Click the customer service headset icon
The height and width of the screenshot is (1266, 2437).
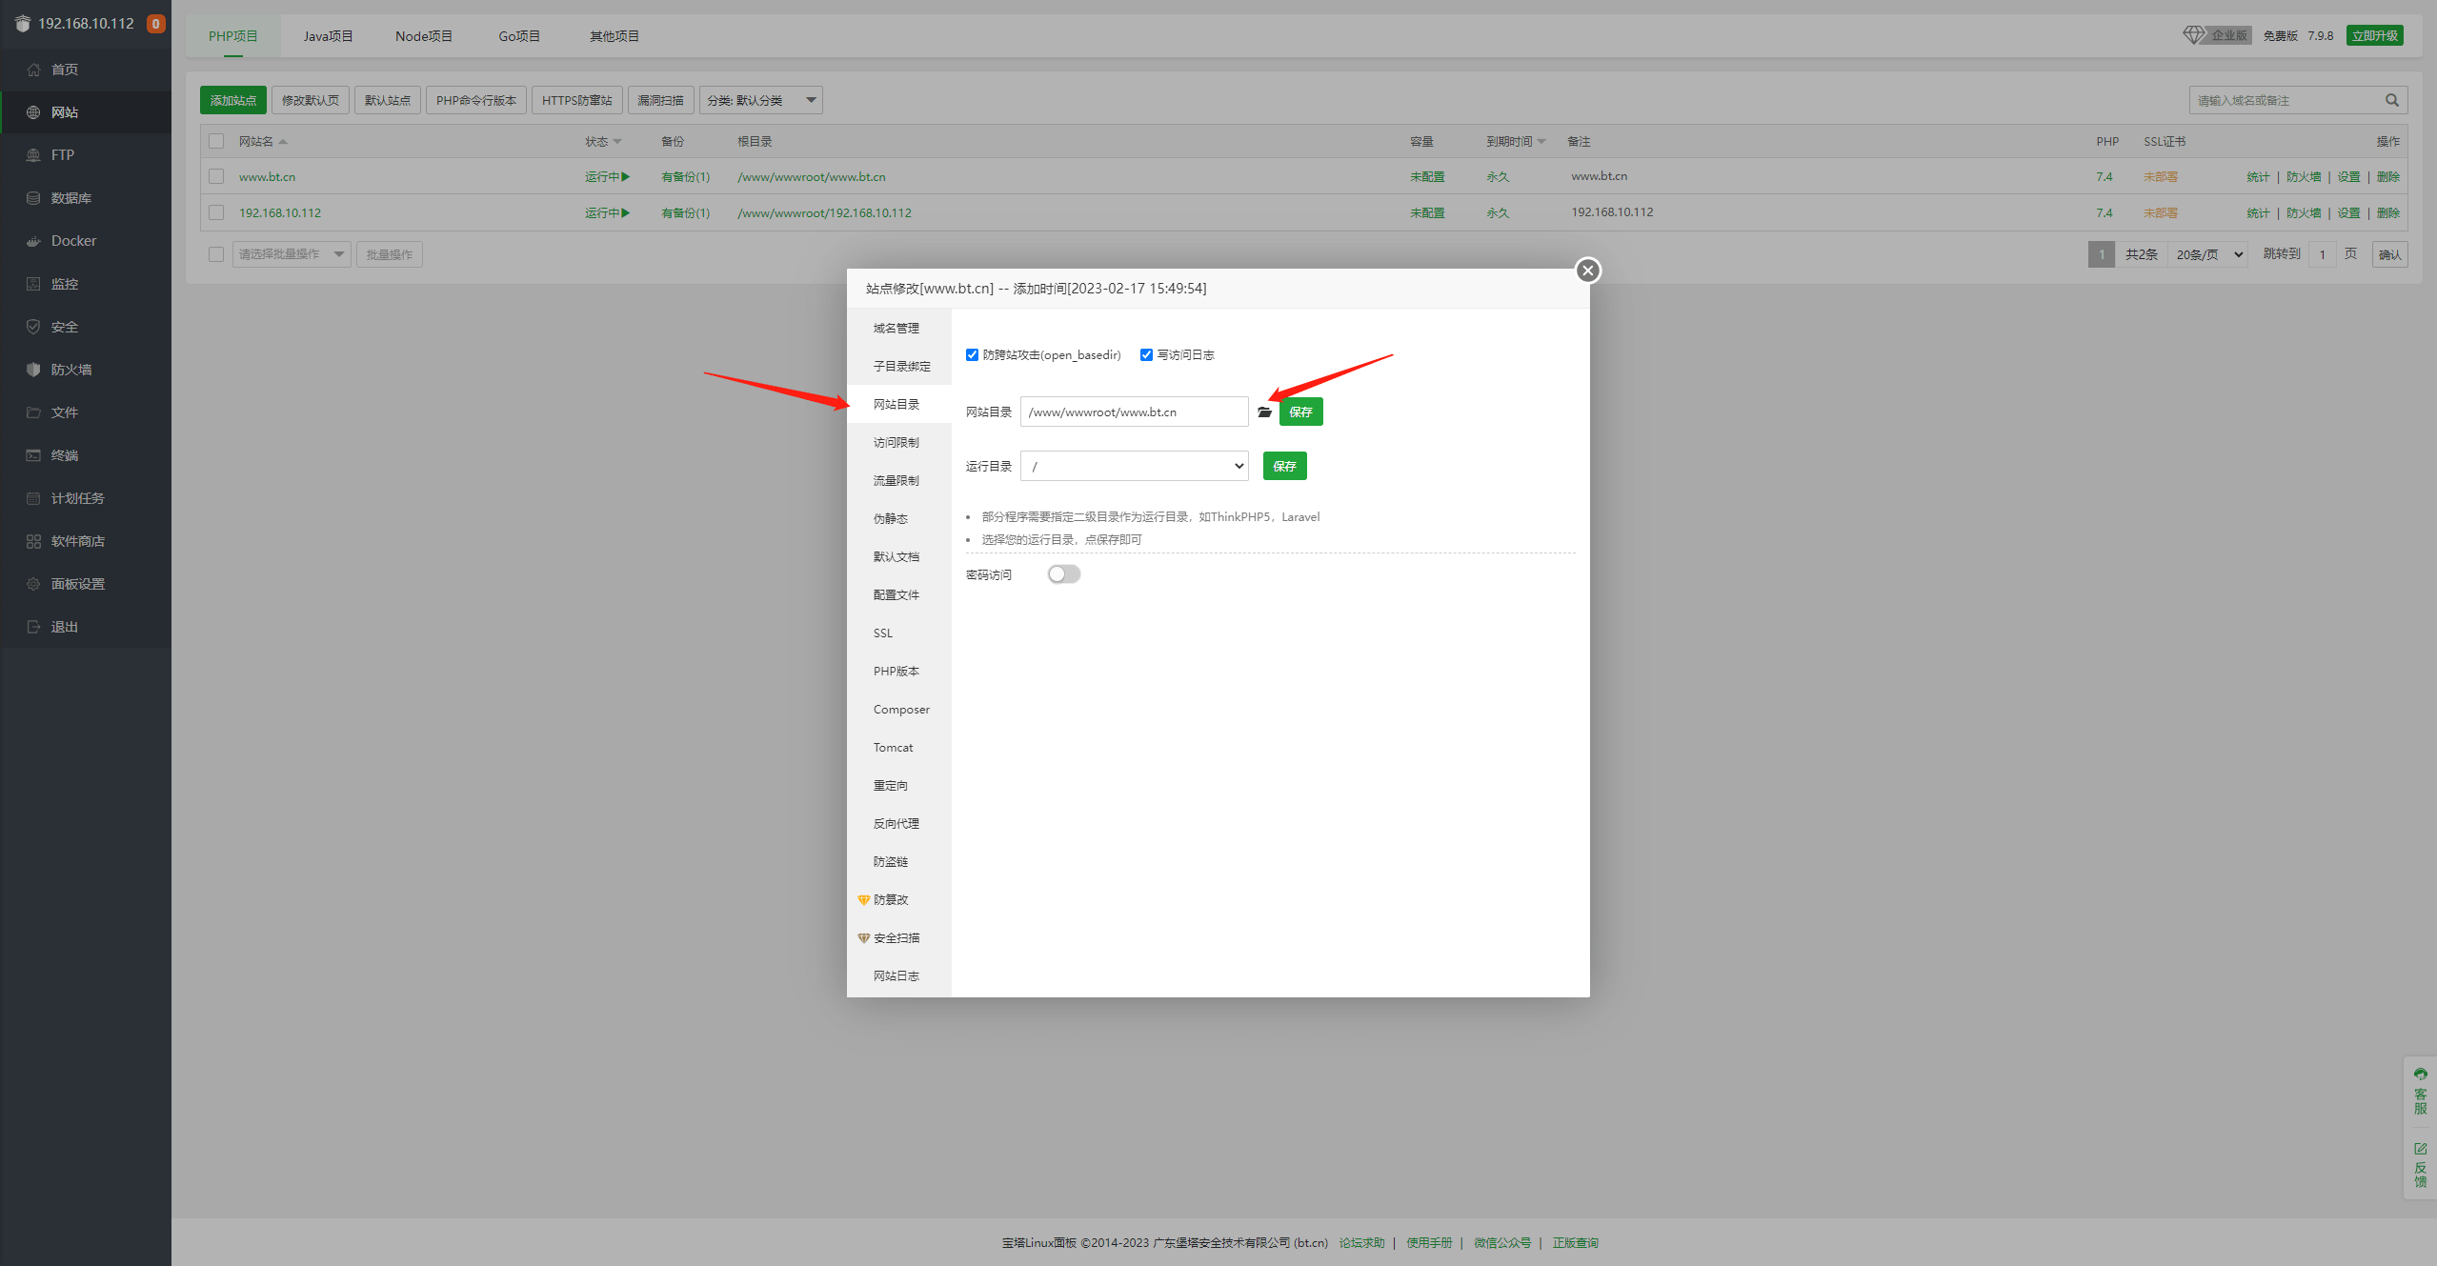(2420, 1075)
